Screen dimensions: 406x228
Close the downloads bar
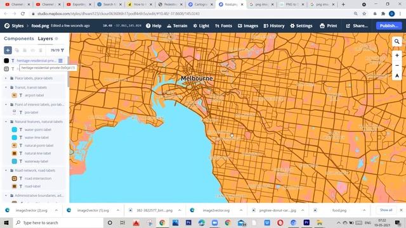401,210
